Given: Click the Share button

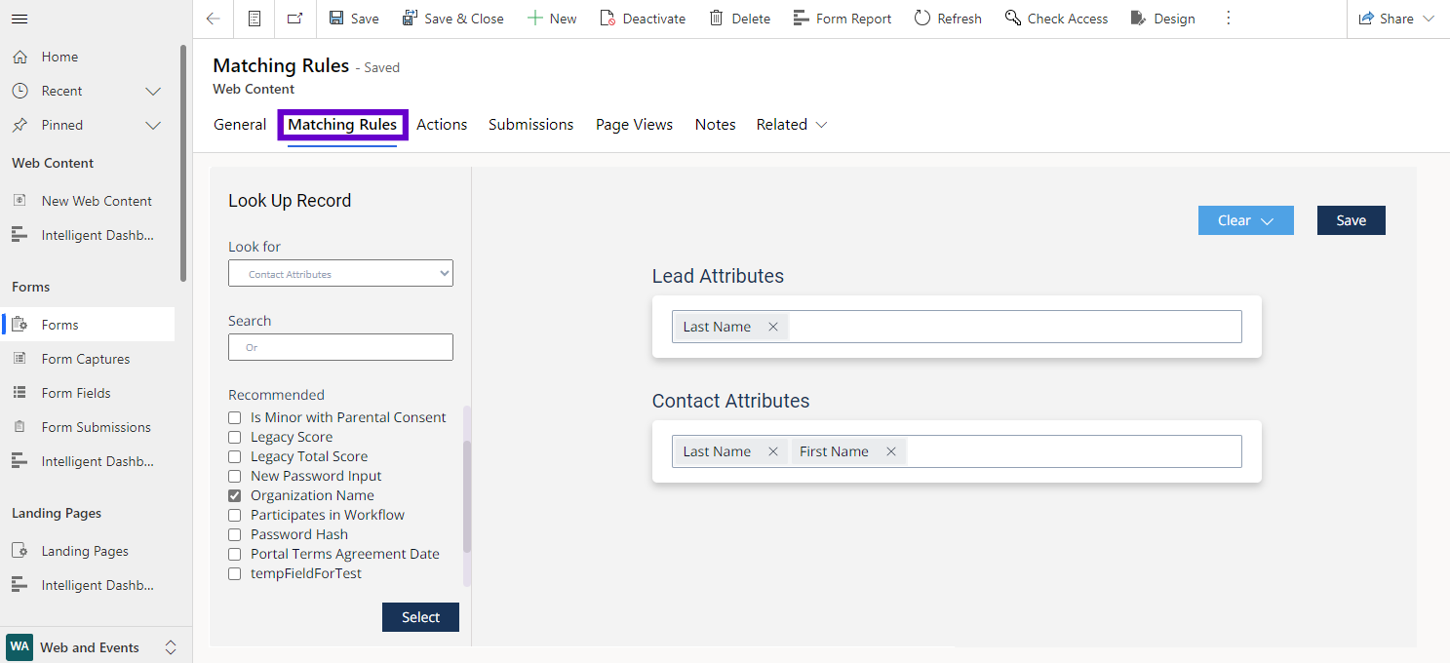Looking at the screenshot, I should click(x=1396, y=19).
